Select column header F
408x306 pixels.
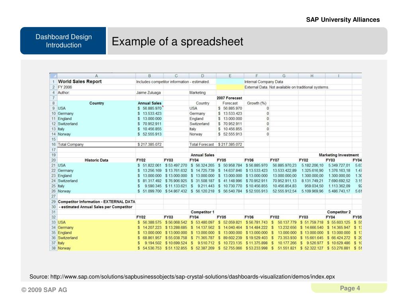[x=256, y=76]
